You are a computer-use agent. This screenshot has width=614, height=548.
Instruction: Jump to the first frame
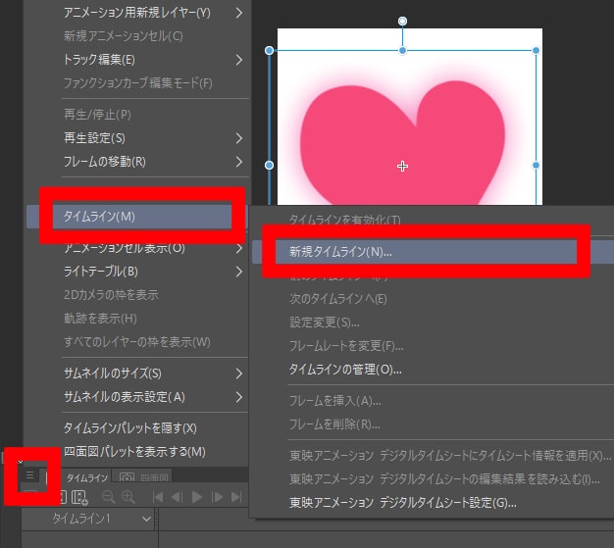click(157, 497)
